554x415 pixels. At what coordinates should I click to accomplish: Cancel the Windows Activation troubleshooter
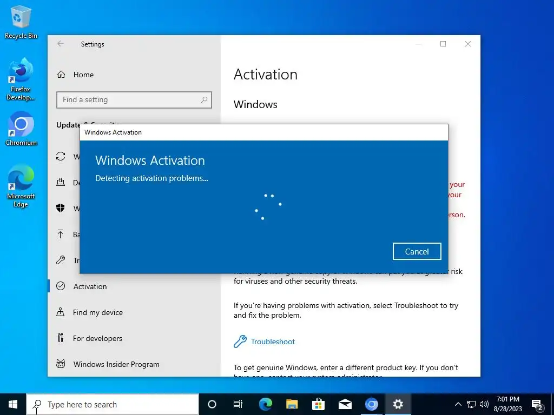(x=417, y=251)
